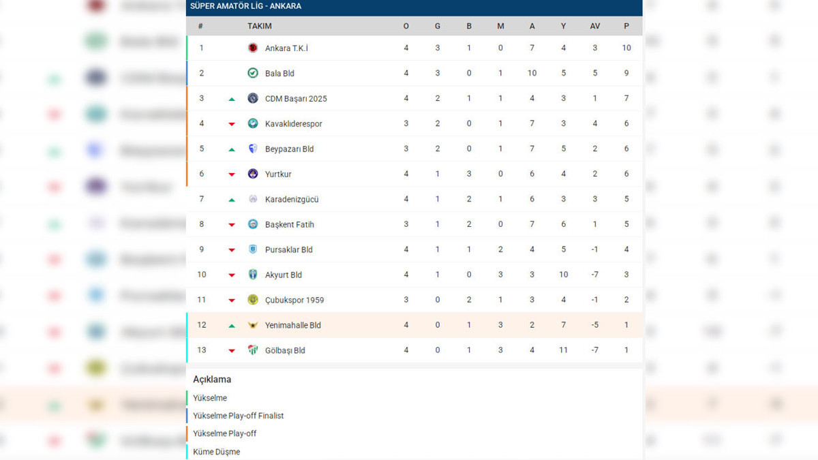Open Akyurt Bld team details
Viewport: 818px width, 460px height.
pos(284,275)
